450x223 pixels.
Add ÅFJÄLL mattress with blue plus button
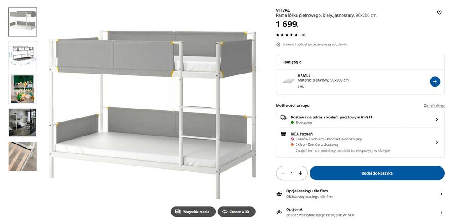(435, 81)
